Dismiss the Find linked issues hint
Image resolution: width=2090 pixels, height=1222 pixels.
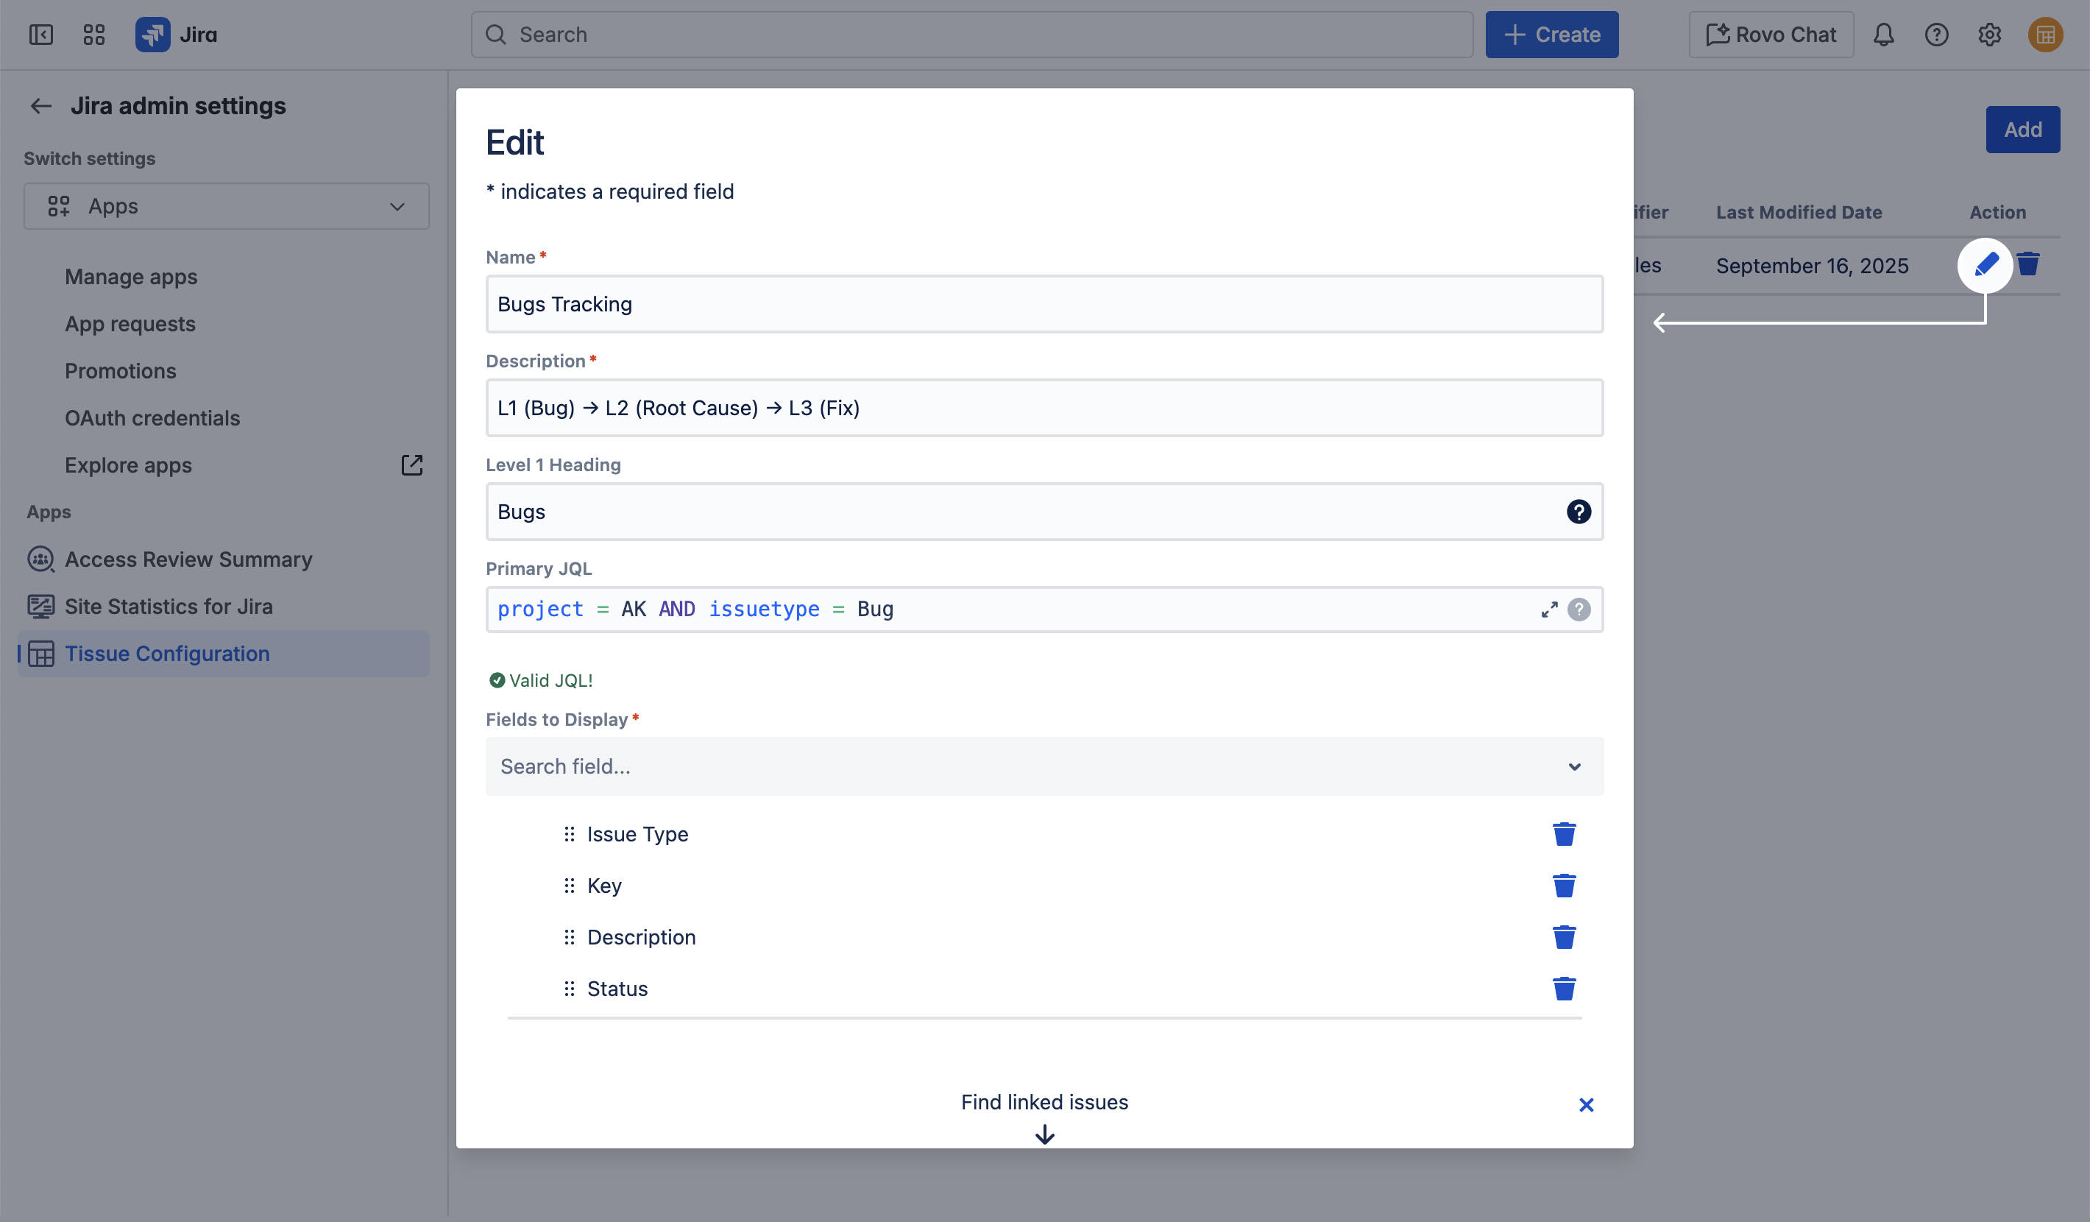[x=1586, y=1104]
